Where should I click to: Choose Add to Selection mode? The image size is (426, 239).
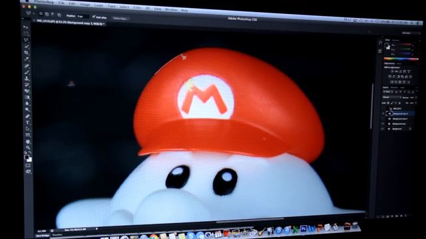point(47,14)
